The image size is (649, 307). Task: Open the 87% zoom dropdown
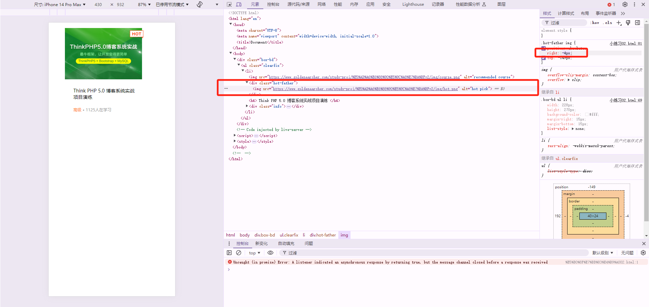pyautogui.click(x=144, y=4)
